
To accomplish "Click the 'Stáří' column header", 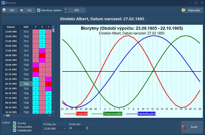I will coord(26,27).
